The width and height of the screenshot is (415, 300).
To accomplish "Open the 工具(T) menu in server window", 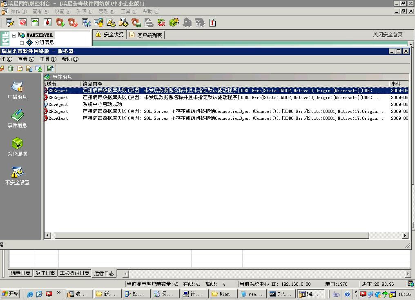I will point(48,59).
